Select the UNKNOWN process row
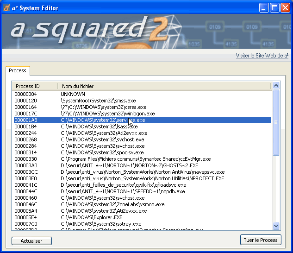This screenshot has width=293, height=253. coord(143,94)
